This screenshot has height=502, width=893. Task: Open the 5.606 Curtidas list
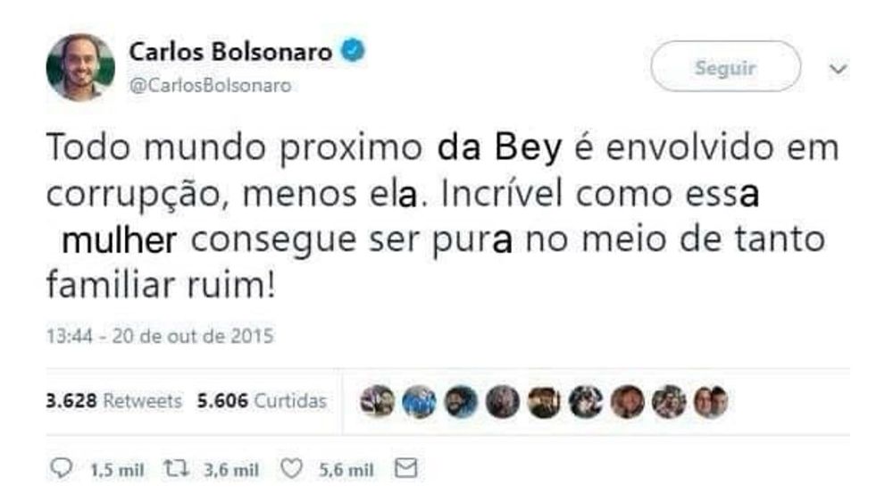pyautogui.click(x=262, y=400)
